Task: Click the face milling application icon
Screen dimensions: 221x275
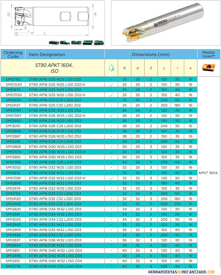Action: click(54, 42)
